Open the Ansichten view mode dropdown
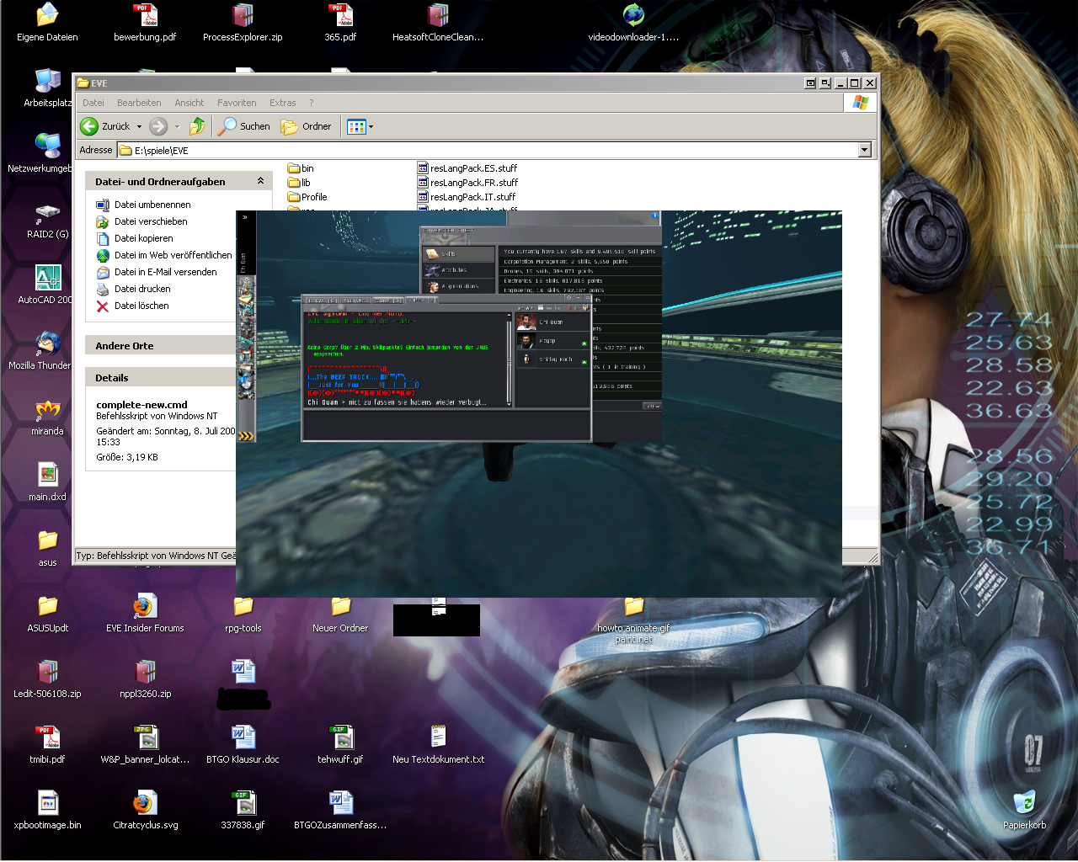1078x862 pixels. click(371, 127)
